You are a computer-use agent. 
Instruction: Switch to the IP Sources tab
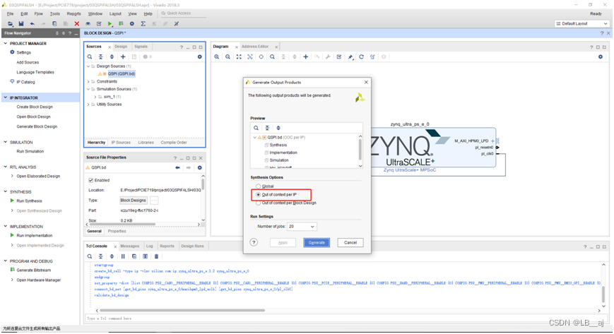click(x=121, y=143)
